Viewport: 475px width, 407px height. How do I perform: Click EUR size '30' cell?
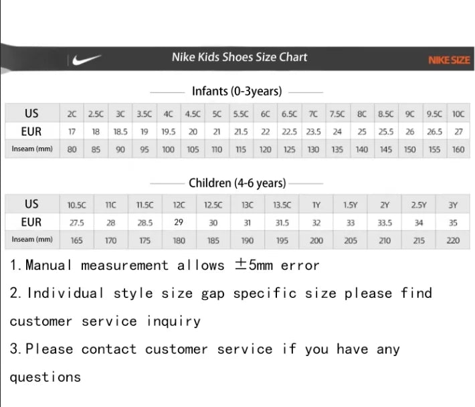tap(213, 223)
